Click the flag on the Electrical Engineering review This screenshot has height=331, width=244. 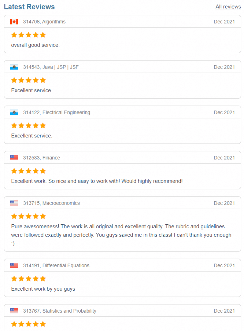14,112
